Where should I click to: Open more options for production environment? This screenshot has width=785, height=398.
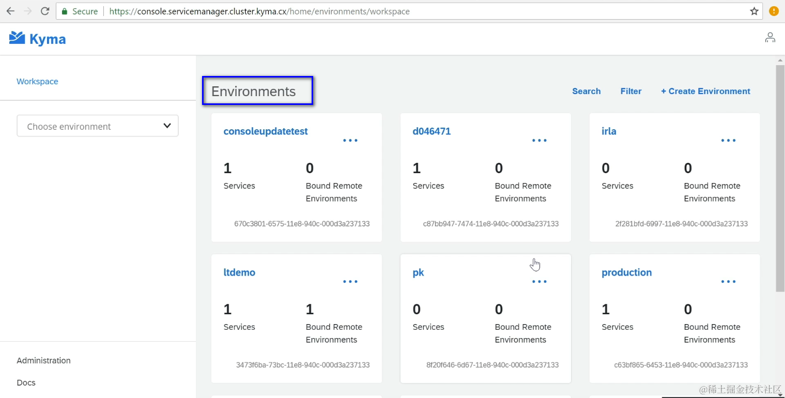729,282
